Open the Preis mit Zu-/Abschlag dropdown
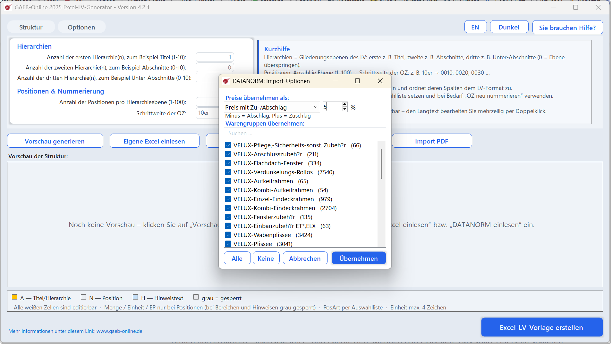The width and height of the screenshot is (612, 345). tap(272, 107)
